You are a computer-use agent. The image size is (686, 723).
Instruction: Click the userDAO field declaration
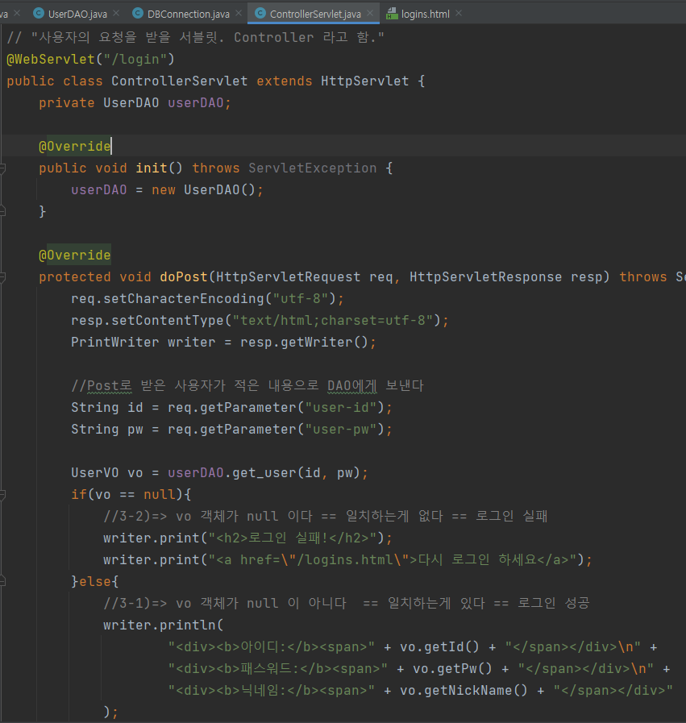pyautogui.click(x=195, y=102)
